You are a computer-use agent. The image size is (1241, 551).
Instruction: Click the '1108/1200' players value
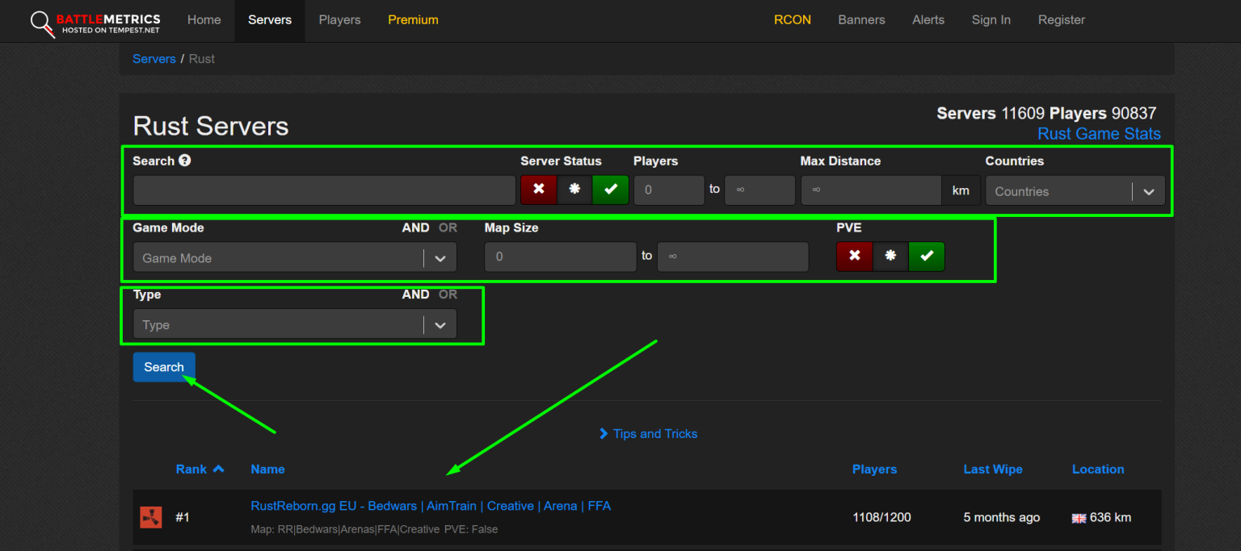pyautogui.click(x=881, y=517)
